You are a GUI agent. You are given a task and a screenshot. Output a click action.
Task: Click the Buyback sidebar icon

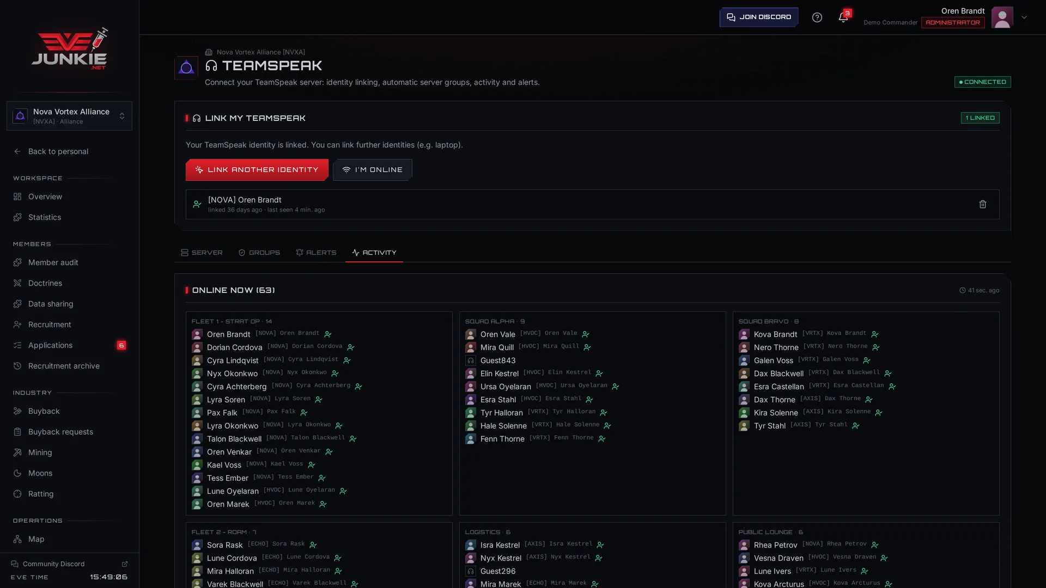click(17, 411)
